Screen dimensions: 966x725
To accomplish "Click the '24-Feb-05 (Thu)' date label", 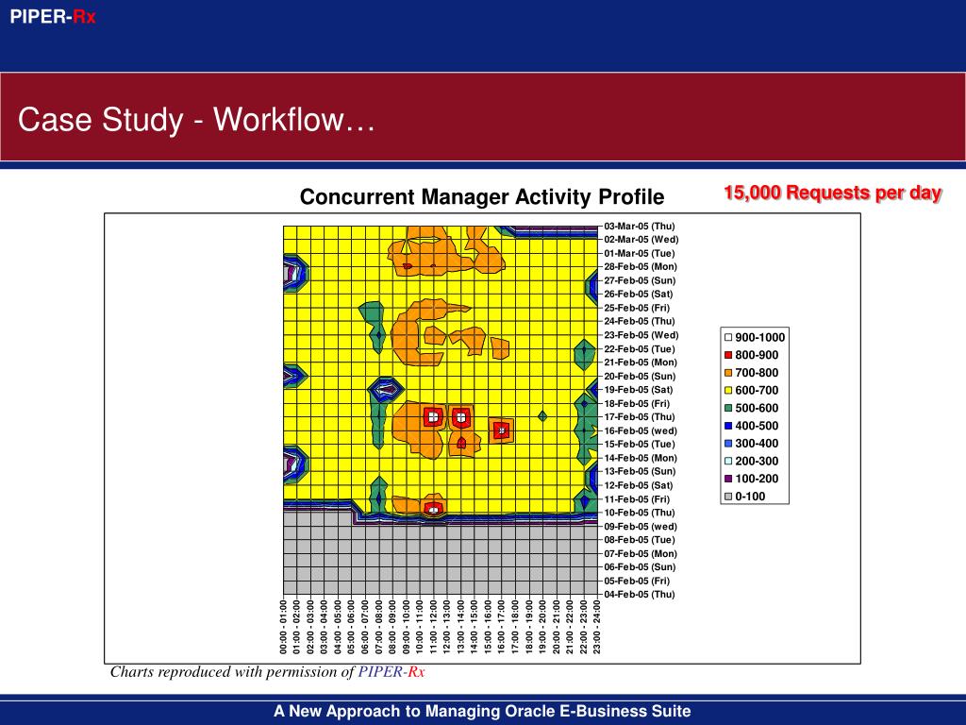I will pyautogui.click(x=640, y=321).
